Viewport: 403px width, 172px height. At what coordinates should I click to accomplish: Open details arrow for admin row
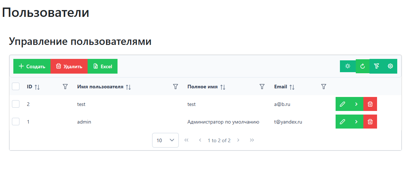pos(356,122)
